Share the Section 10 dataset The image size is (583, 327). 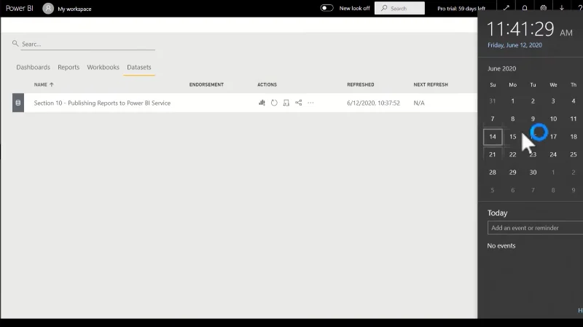click(x=298, y=103)
